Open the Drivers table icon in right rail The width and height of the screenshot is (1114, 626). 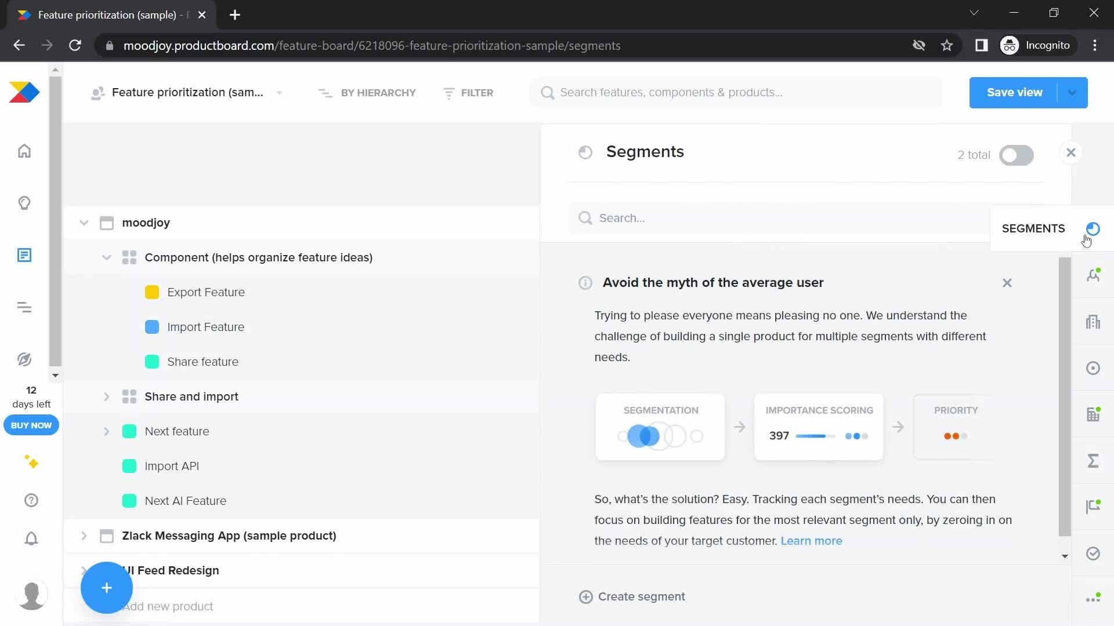click(x=1093, y=414)
